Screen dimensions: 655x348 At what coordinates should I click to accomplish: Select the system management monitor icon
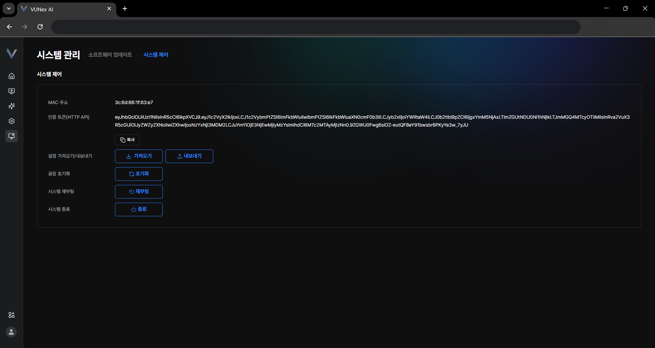[x=11, y=136]
